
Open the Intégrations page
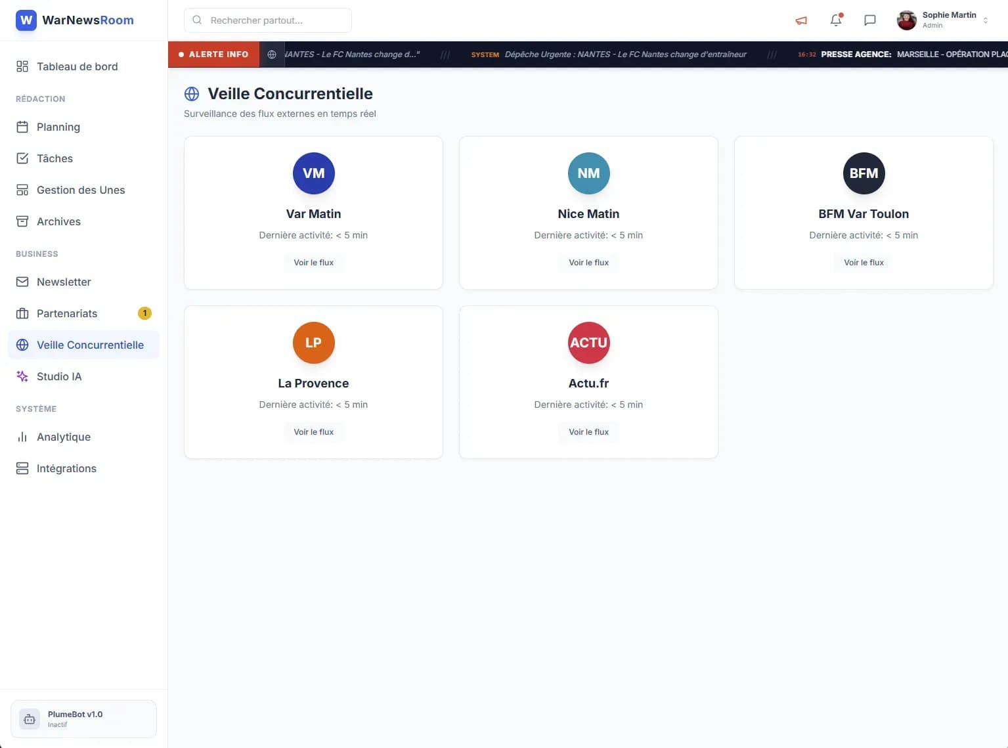click(x=83, y=468)
